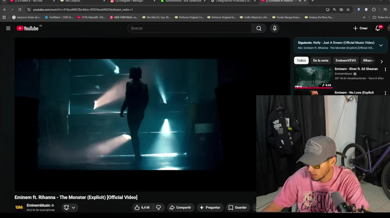The image size is (390, 218).
Task: Open subscription bell notification dropdown
Action: (70, 207)
